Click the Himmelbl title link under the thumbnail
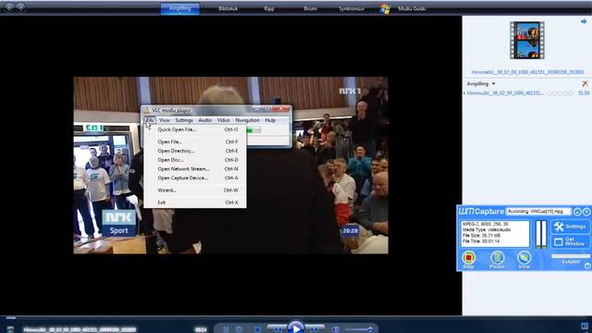 tap(527, 72)
